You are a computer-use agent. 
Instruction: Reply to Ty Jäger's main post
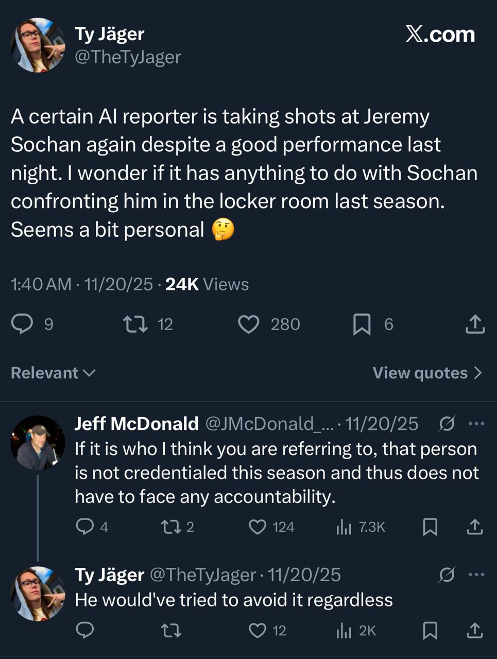[x=22, y=324]
